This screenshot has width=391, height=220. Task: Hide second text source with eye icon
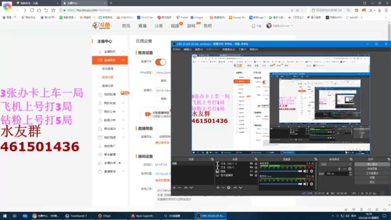251,167
